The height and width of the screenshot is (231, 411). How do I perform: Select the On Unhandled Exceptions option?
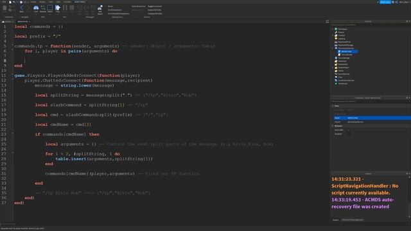(x=118, y=13)
